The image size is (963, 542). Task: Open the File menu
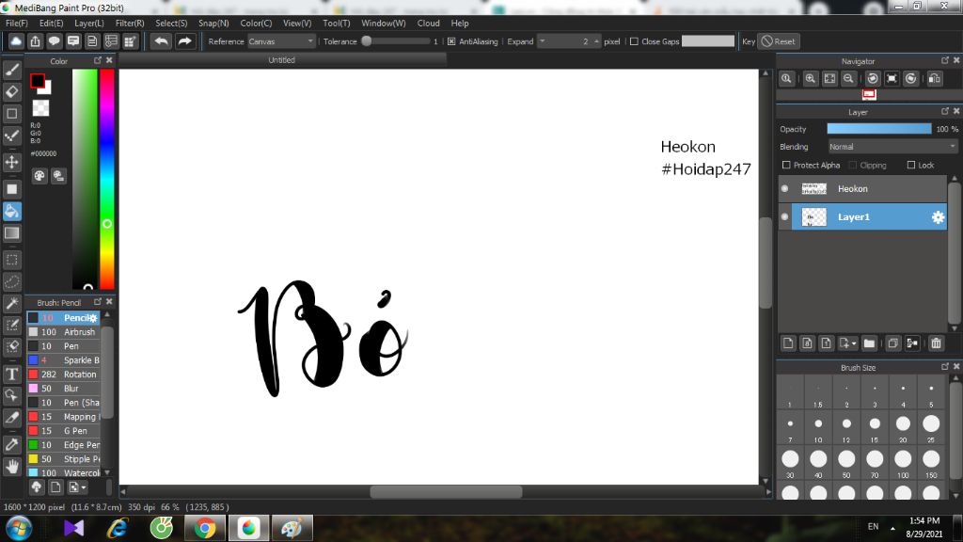pyautogui.click(x=17, y=23)
